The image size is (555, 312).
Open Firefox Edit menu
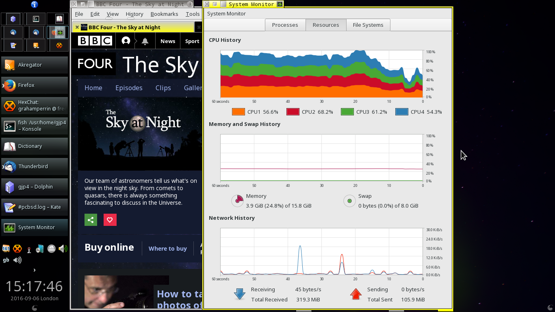(95, 14)
